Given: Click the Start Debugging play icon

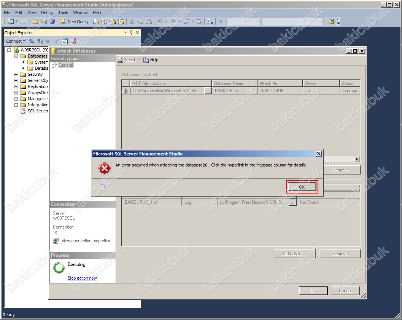Looking at the screenshot, I should tap(221, 22).
